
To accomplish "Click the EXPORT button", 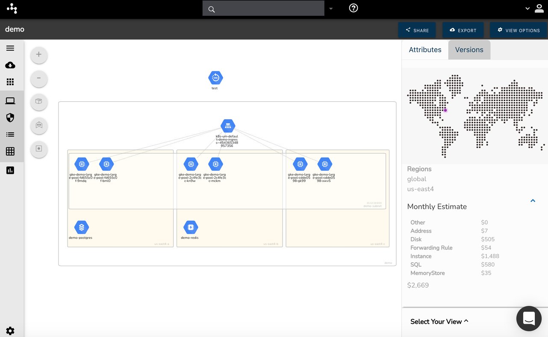I will 463,30.
